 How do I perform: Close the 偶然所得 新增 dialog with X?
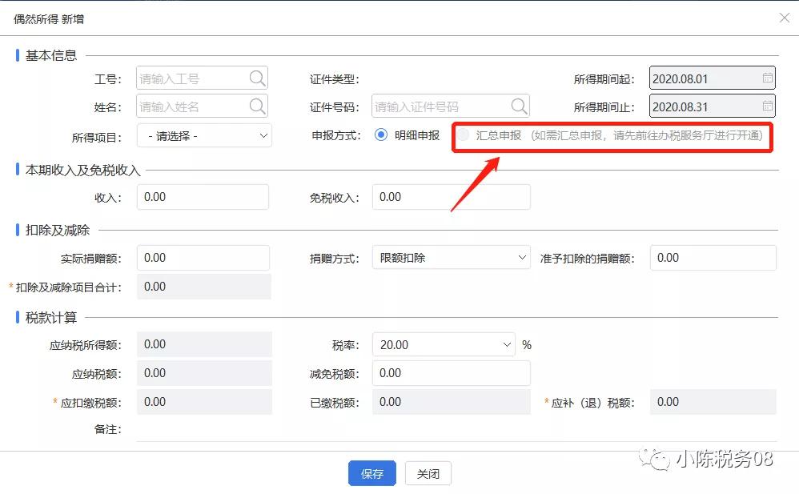coord(785,18)
